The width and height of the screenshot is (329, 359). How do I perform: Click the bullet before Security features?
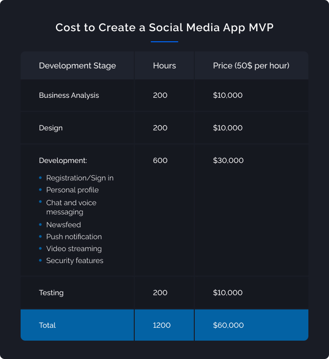(40, 260)
